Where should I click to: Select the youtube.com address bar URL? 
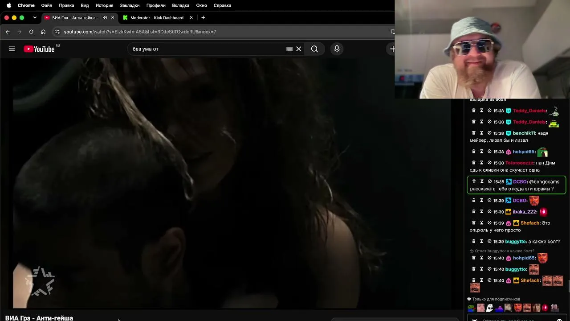tap(140, 32)
